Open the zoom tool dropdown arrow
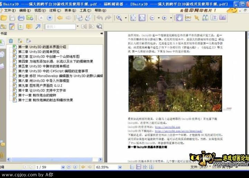Screen dimensions: 249x178 pos(126,18)
